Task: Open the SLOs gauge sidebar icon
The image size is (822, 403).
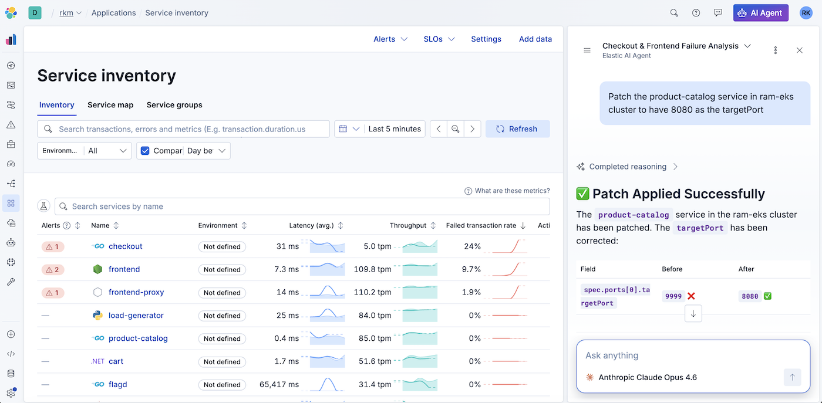Action: pyautogui.click(x=11, y=164)
